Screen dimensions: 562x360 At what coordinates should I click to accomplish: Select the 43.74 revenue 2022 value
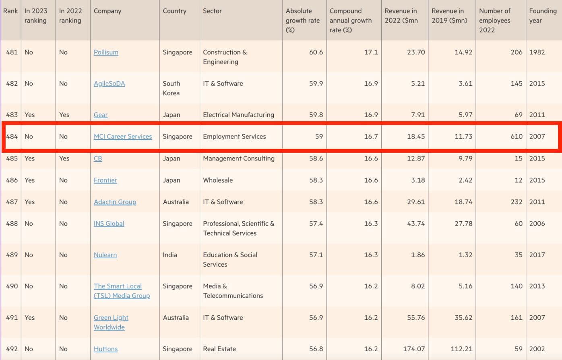[416, 224]
